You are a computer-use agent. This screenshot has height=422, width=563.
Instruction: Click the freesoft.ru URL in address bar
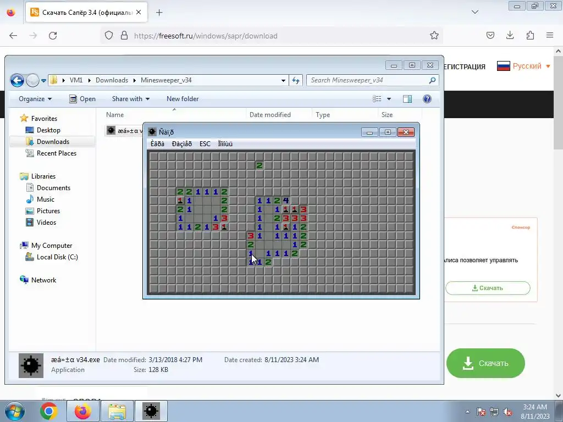[206, 36]
